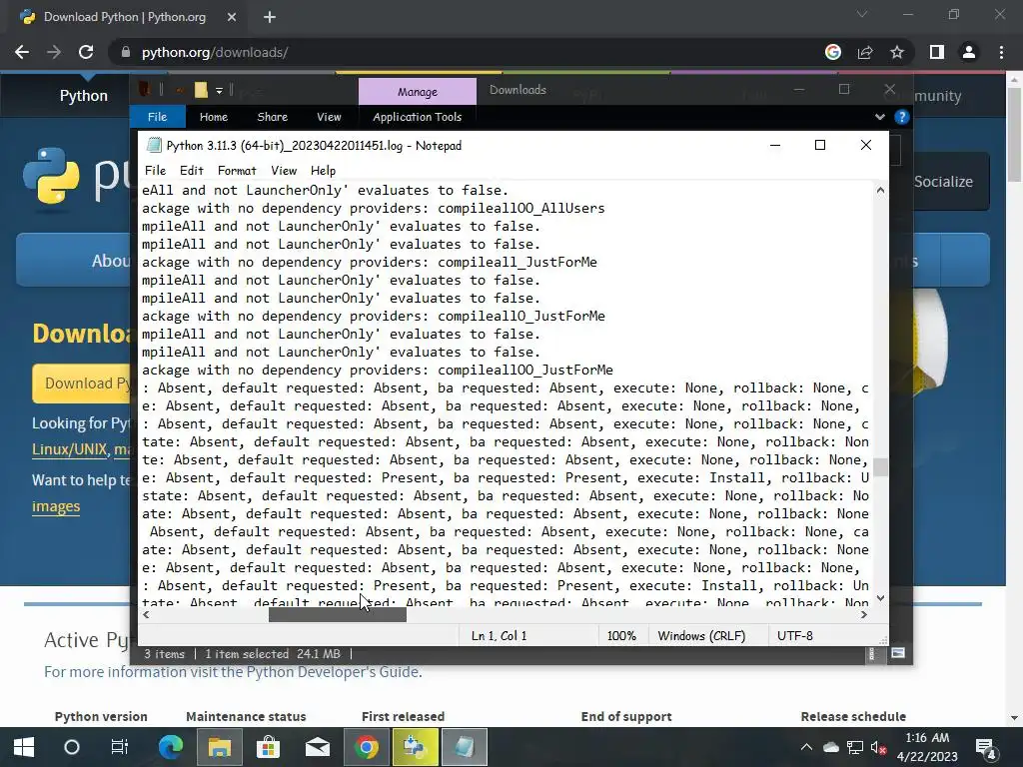Switch Explorer to the details view button
This screenshot has height=767, width=1023.
871,653
